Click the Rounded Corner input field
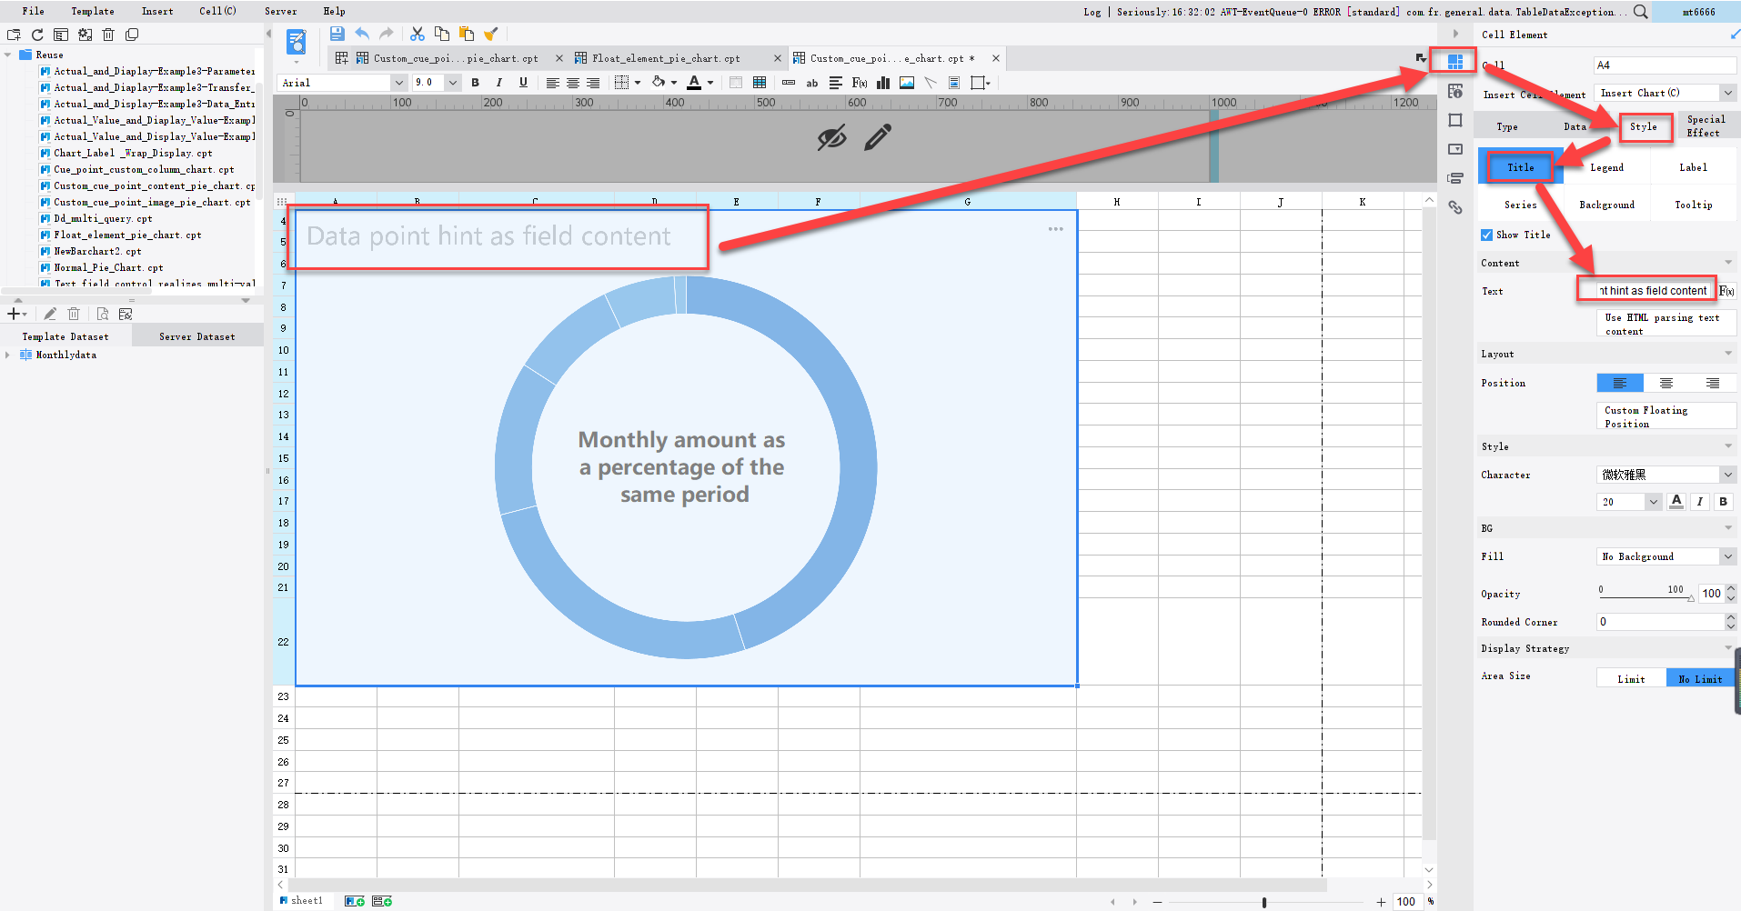1741x911 pixels. click(1661, 622)
